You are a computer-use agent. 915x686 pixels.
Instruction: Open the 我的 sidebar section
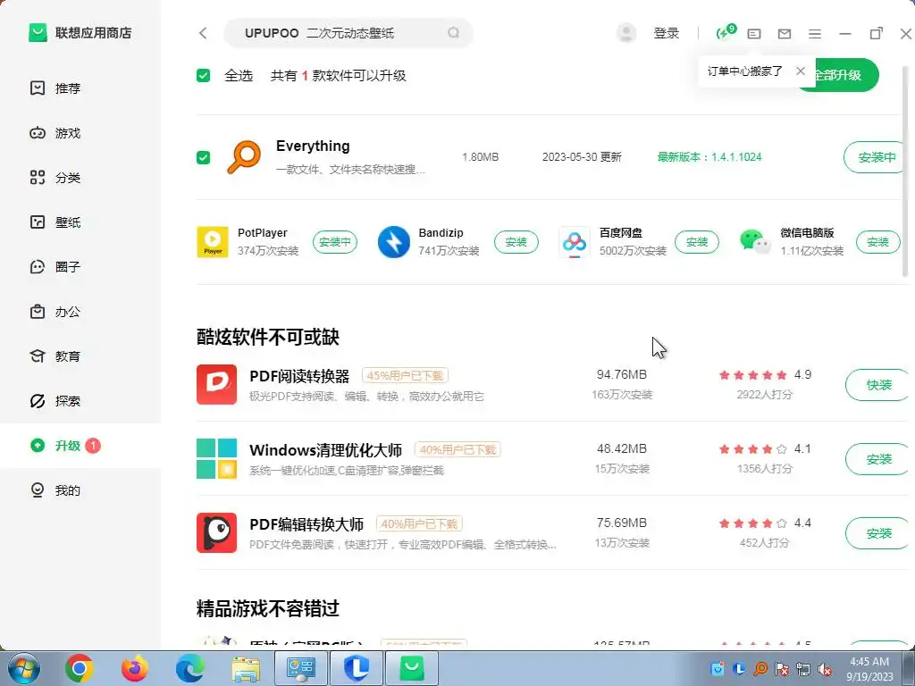pyautogui.click(x=80, y=490)
